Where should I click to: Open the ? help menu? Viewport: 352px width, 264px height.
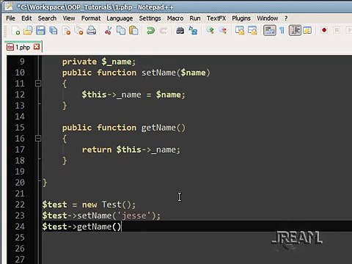(x=286, y=18)
